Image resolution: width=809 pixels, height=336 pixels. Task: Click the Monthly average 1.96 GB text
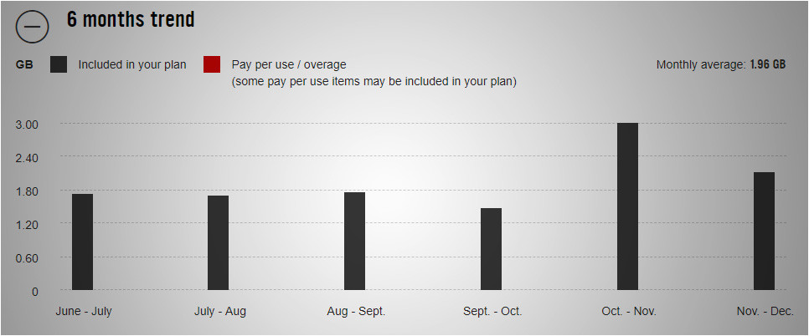[721, 65]
